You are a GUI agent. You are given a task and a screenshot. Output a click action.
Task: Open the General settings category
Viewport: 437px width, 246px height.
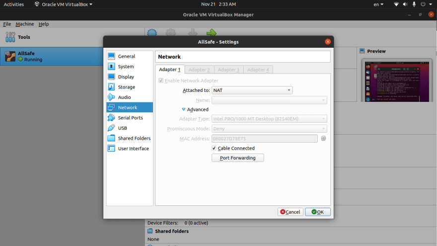(130, 56)
